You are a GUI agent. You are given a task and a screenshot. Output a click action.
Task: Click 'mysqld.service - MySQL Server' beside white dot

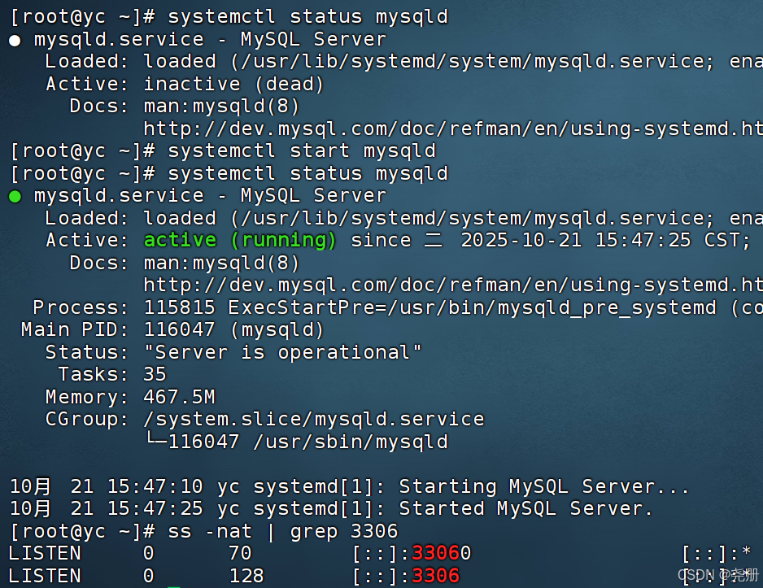tap(210, 39)
